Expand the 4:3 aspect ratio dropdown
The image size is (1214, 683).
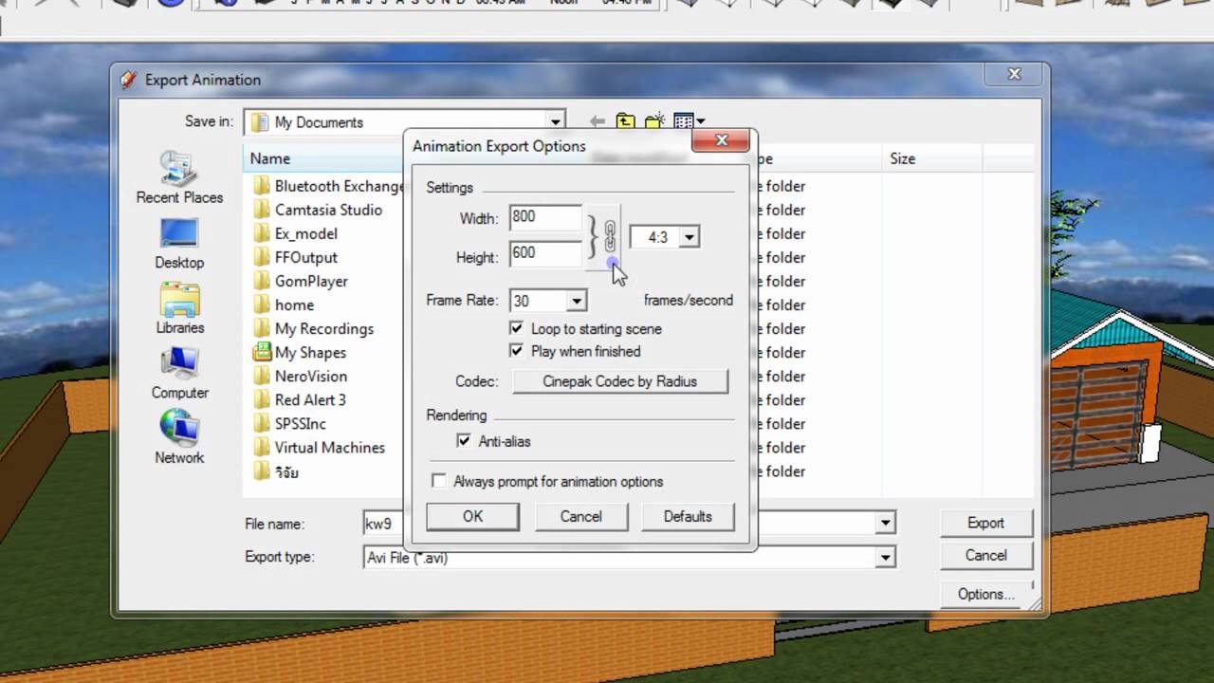[x=690, y=237]
